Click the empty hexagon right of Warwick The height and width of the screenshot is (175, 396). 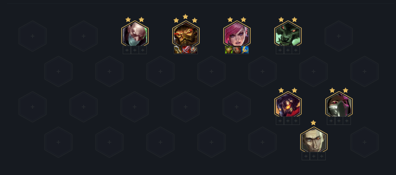[x=339, y=36]
